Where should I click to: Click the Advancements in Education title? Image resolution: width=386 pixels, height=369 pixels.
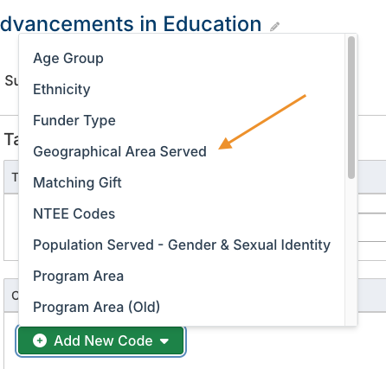pos(131,23)
